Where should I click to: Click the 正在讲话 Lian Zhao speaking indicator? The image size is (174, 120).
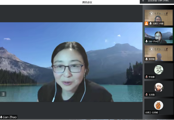click(158, 1)
